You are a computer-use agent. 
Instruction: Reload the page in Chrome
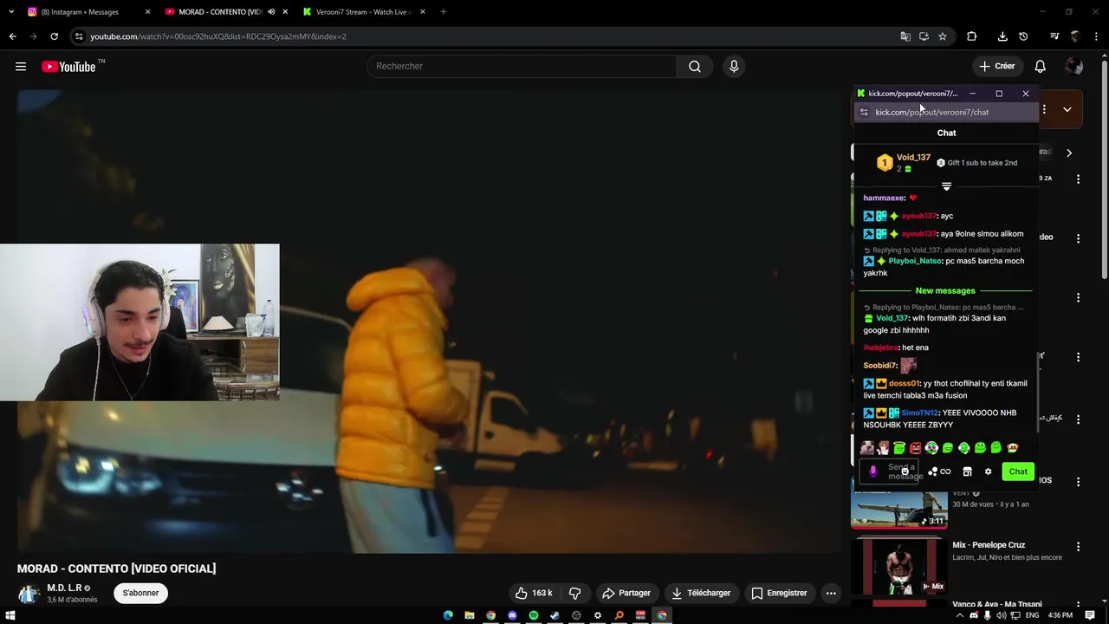point(54,36)
